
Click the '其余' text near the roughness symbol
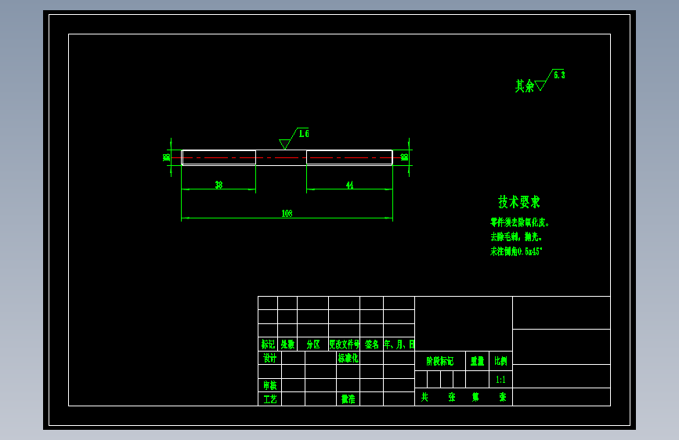tap(525, 86)
